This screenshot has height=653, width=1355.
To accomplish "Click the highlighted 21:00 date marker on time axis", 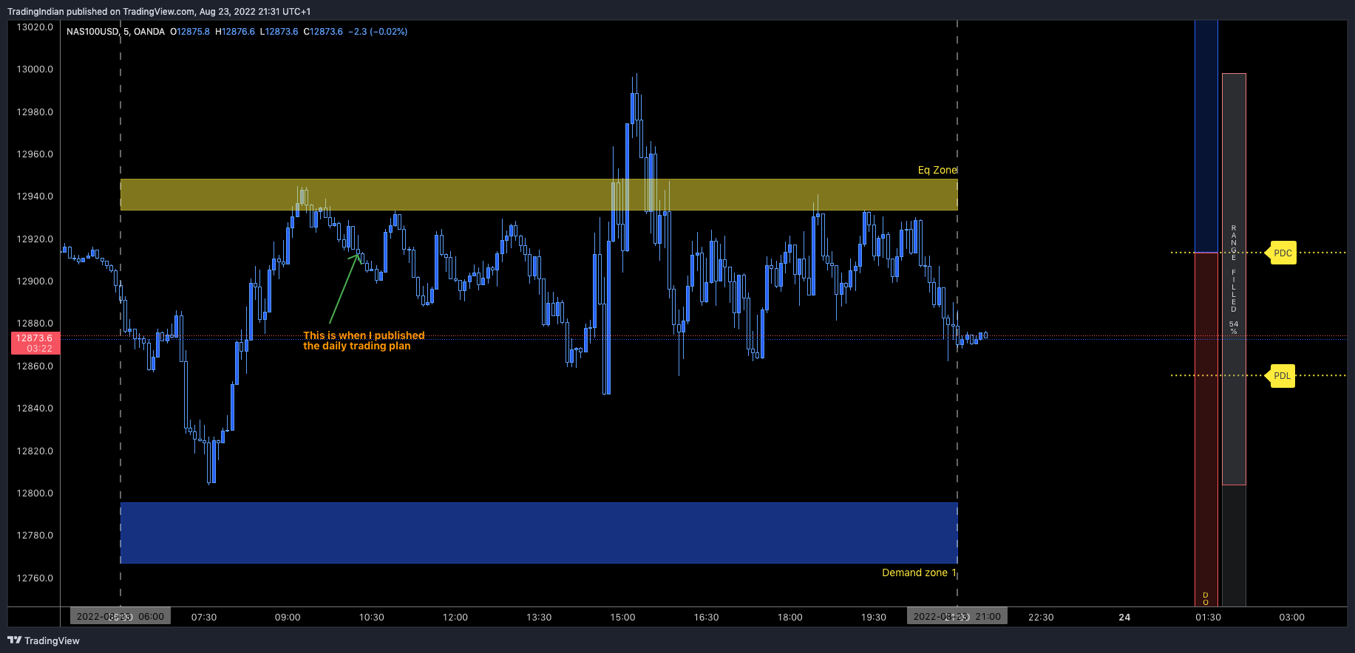I will click(957, 616).
